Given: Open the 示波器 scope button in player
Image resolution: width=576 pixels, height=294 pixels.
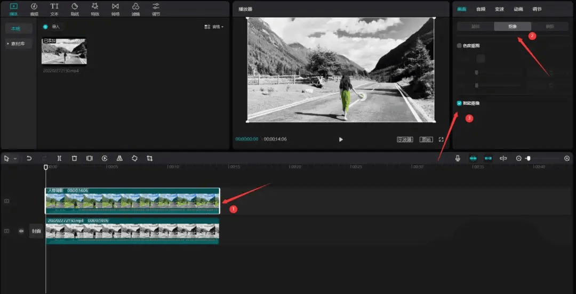Looking at the screenshot, I should click(405, 140).
